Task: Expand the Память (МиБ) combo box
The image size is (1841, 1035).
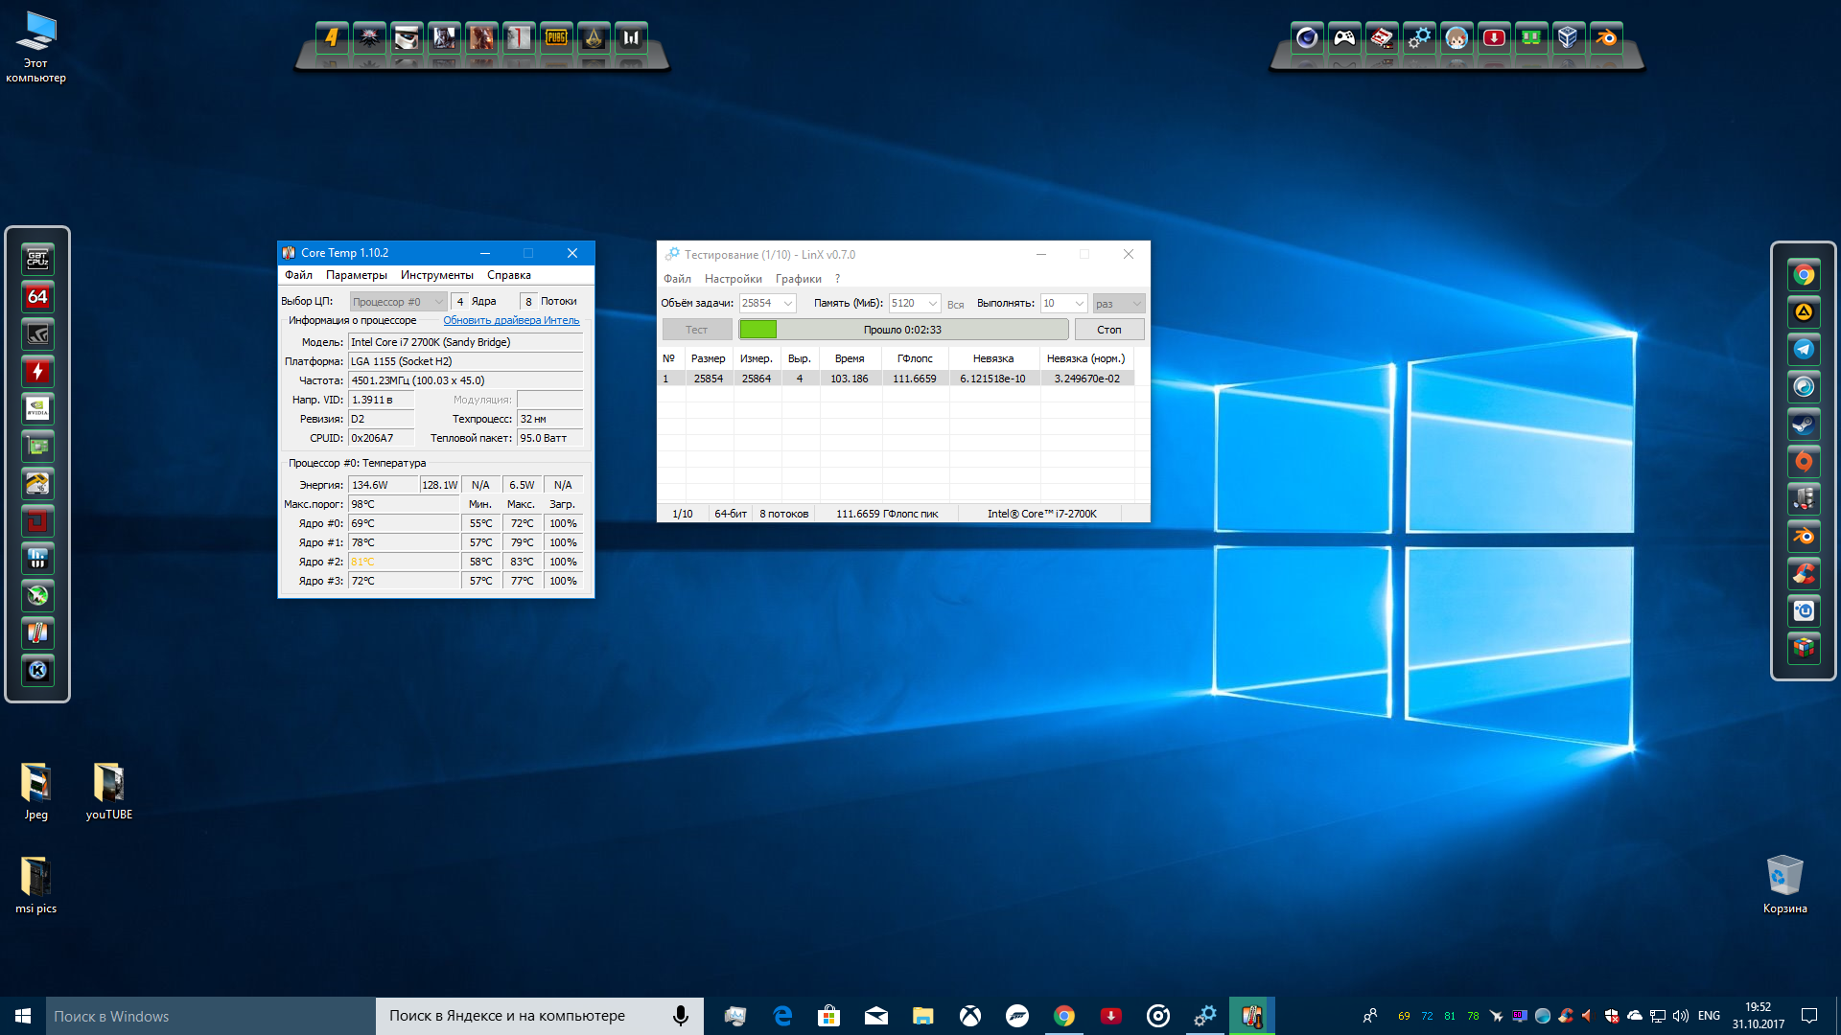Action: [x=932, y=304]
